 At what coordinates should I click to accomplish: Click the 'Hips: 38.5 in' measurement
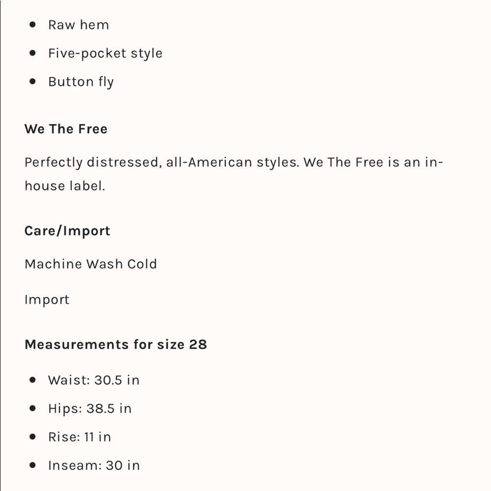pos(90,409)
